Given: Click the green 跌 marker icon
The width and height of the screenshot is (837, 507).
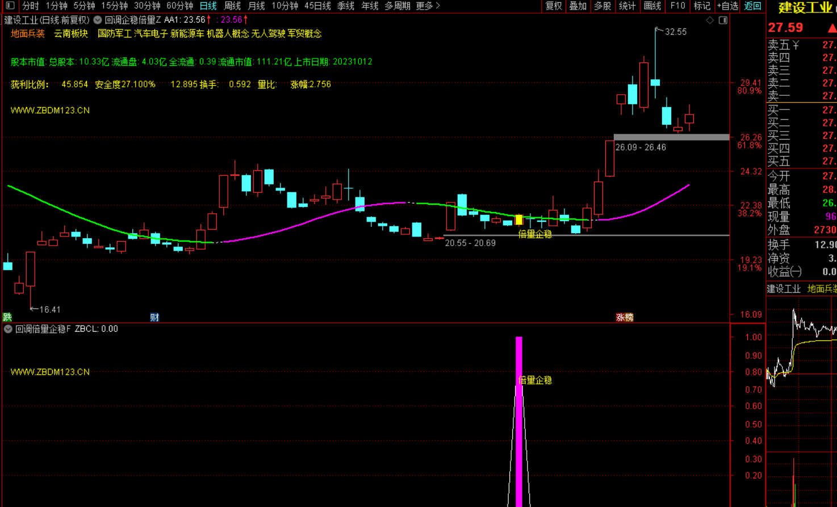Looking at the screenshot, I should 7,317.
